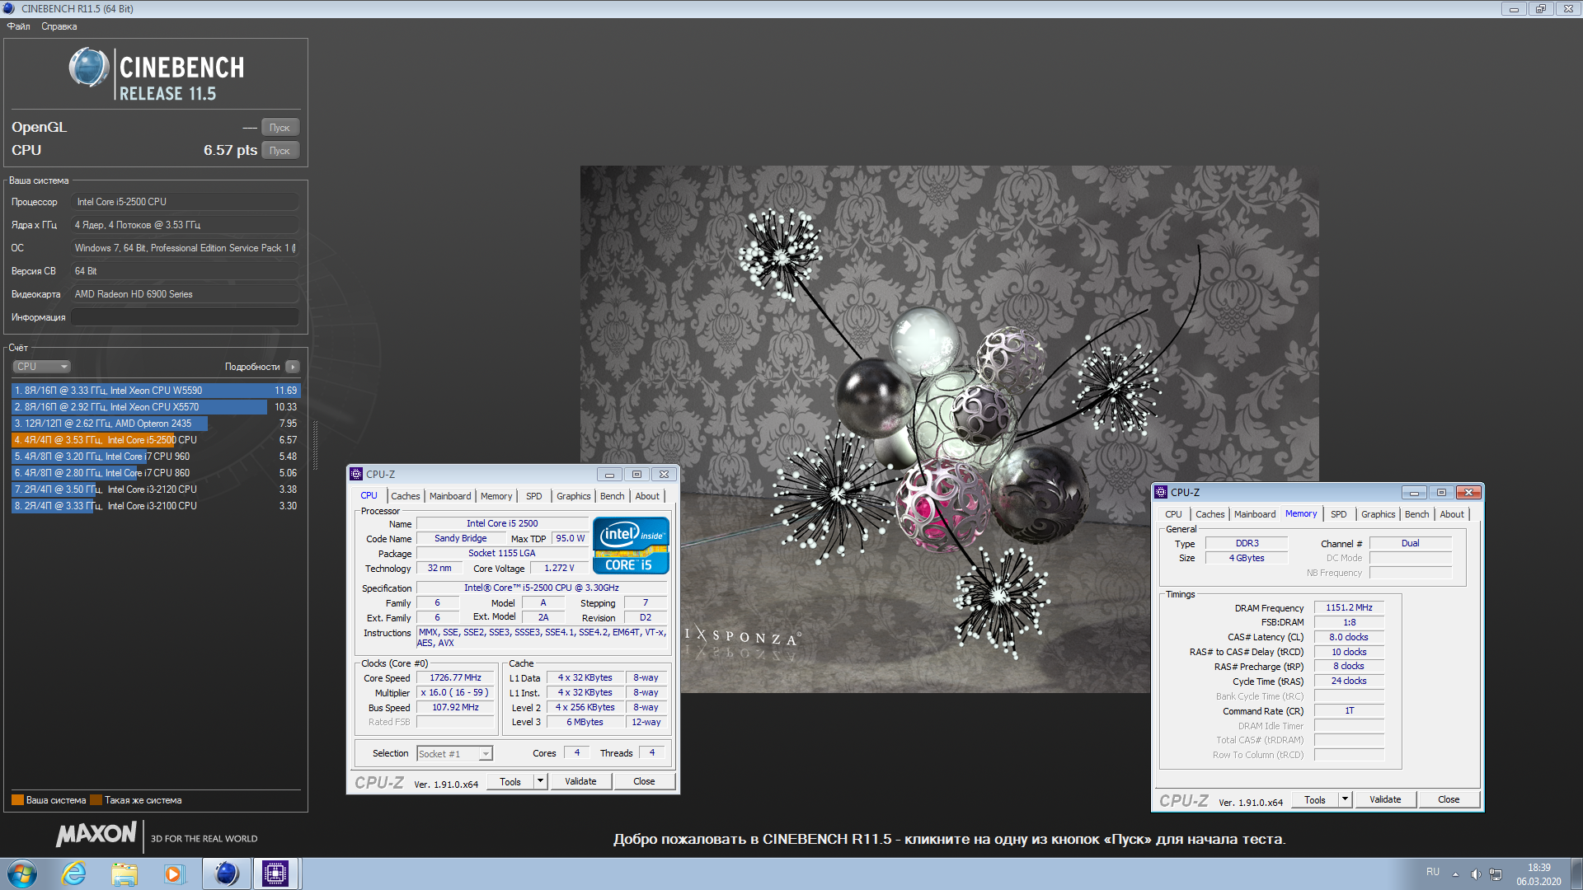This screenshot has height=890, width=1583.
Task: Click the Cinebench globe logo icon
Action: 88,68
